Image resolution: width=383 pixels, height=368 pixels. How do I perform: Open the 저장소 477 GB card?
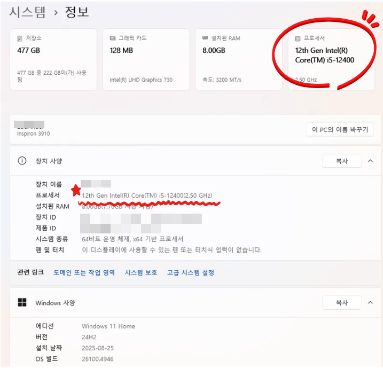coord(53,59)
